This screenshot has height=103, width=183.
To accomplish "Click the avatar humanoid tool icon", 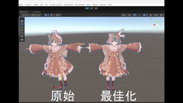I will [22, 40].
